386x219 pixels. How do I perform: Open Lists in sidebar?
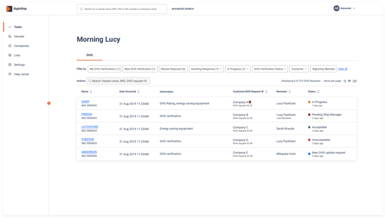17,55
